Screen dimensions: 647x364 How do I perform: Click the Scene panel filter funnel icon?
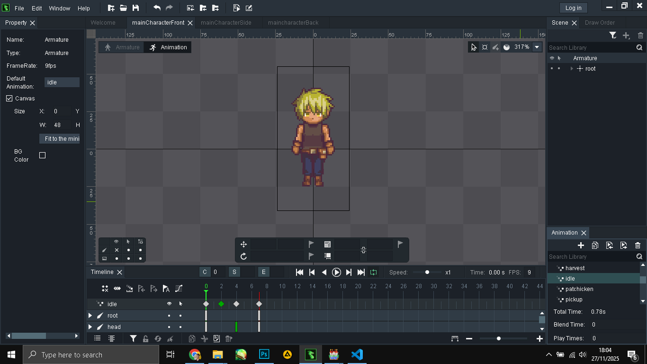coord(613,36)
